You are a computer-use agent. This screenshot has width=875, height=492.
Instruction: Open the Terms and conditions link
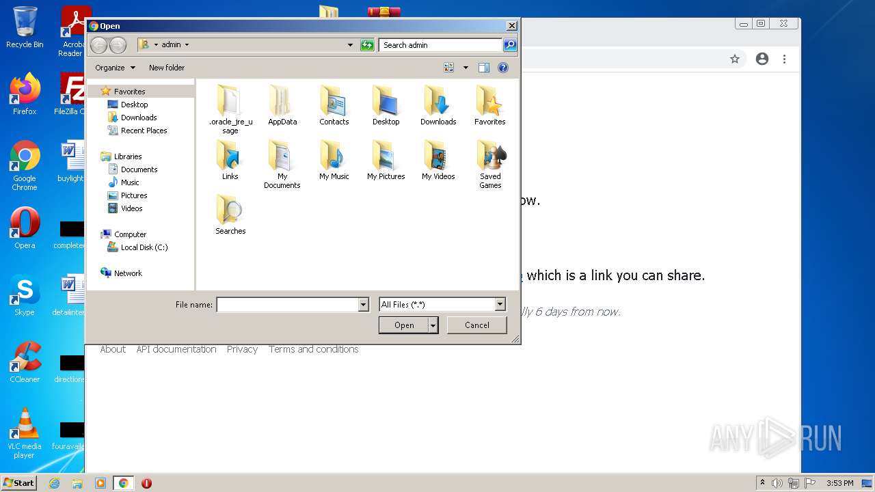pos(313,349)
